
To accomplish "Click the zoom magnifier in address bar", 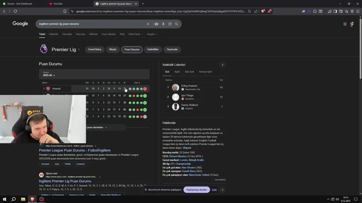I will coord(249,11).
